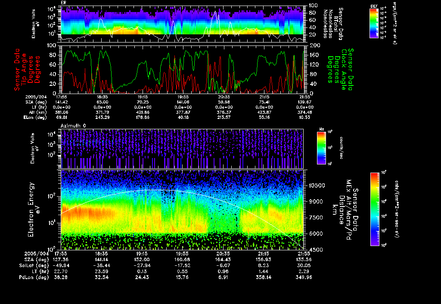Click ELon value '213.57'
Viewport: 441px width, 304px height.
(x=224, y=118)
